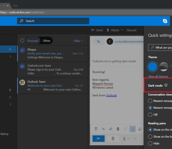This screenshot has height=149, width=172.
Task: Decrease font size with the small A icon
Action: (103, 129)
